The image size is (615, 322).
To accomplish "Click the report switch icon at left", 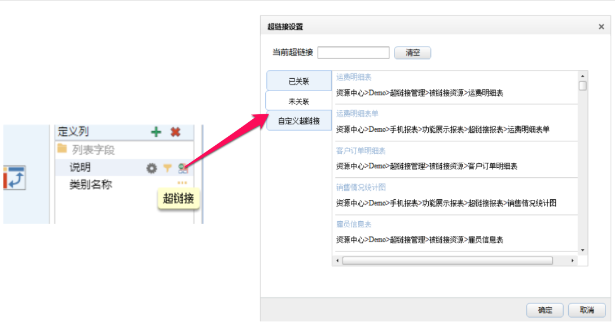I will pos(15,178).
